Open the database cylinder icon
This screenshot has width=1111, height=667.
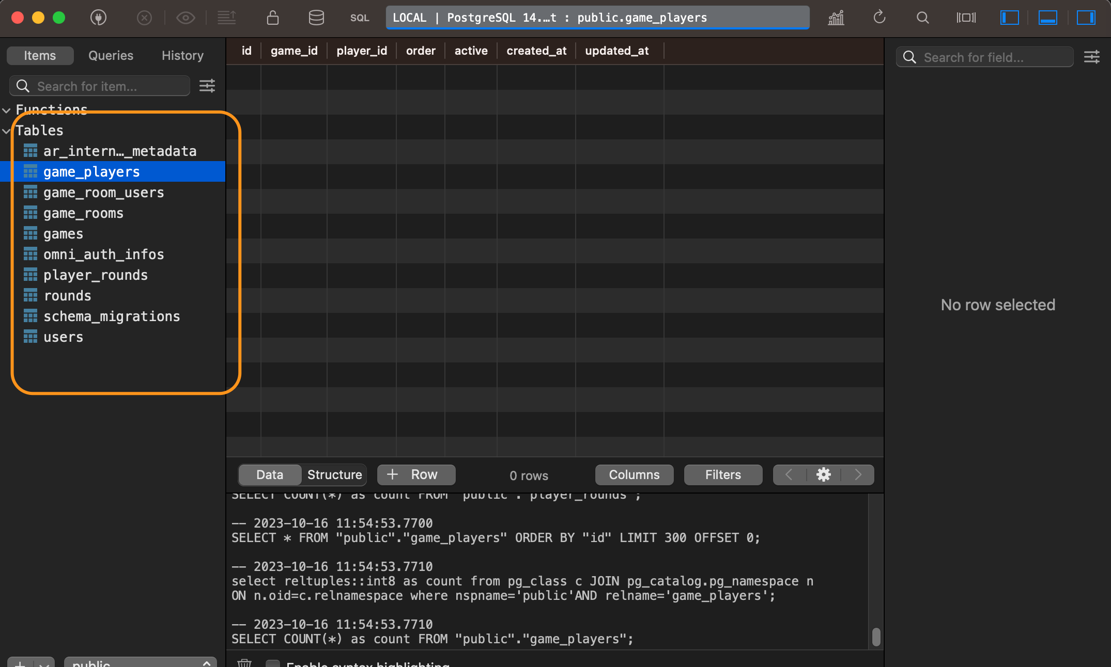tap(316, 18)
